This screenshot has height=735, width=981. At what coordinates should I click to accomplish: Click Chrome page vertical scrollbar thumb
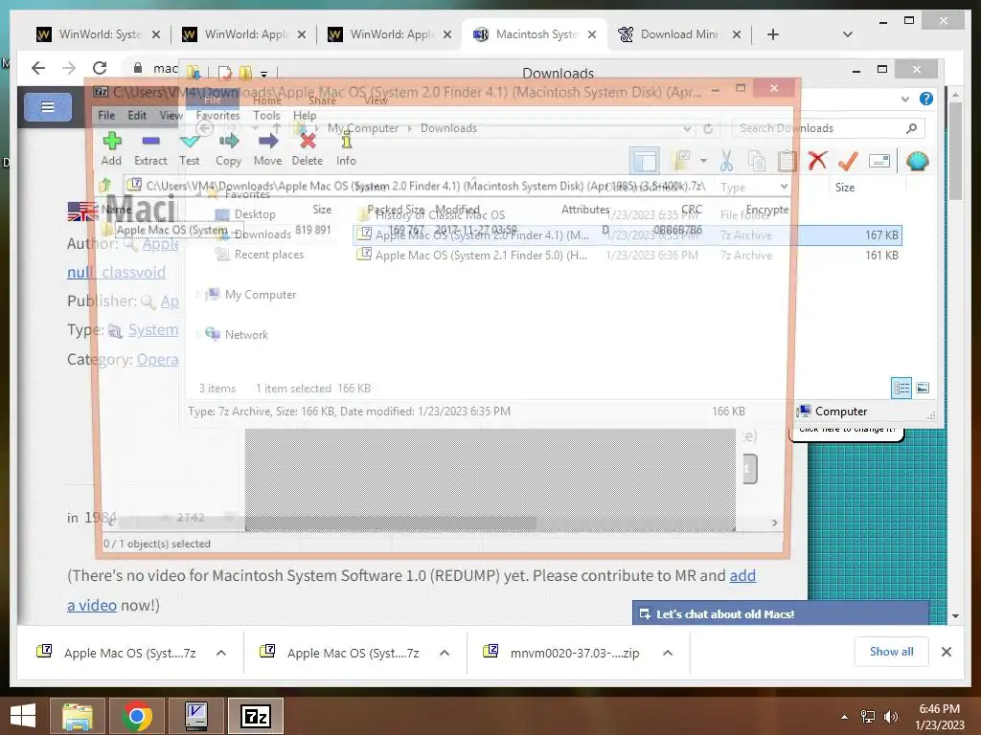coord(955,150)
